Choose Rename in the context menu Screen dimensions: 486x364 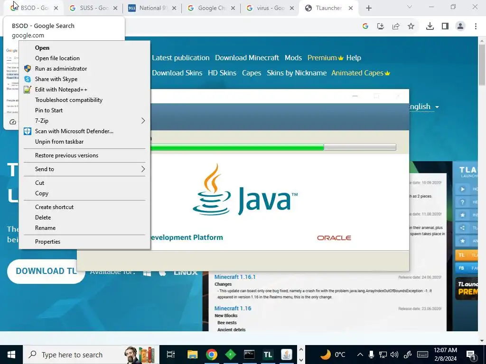84,228
